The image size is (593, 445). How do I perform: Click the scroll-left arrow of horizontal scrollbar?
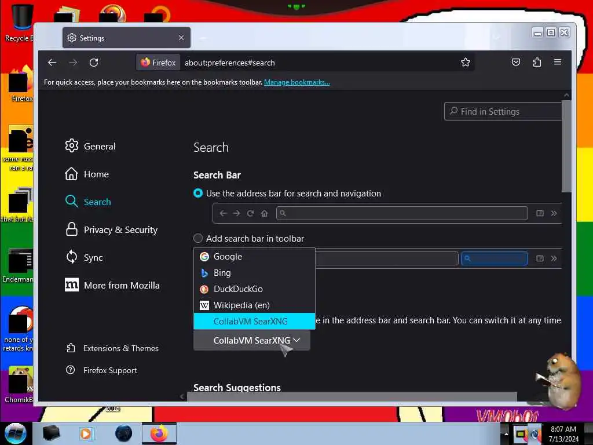pos(182,396)
